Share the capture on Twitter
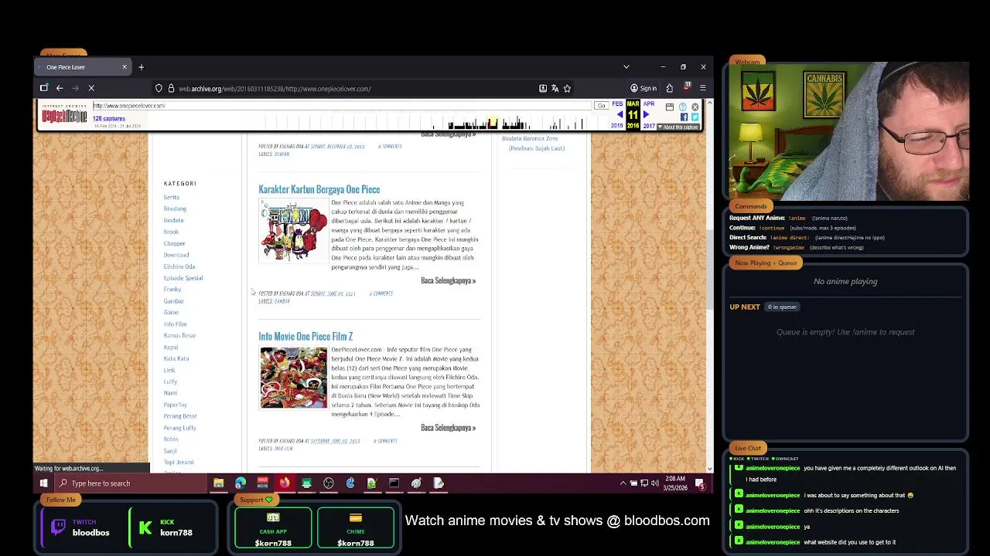The height and width of the screenshot is (556, 990). (x=695, y=117)
